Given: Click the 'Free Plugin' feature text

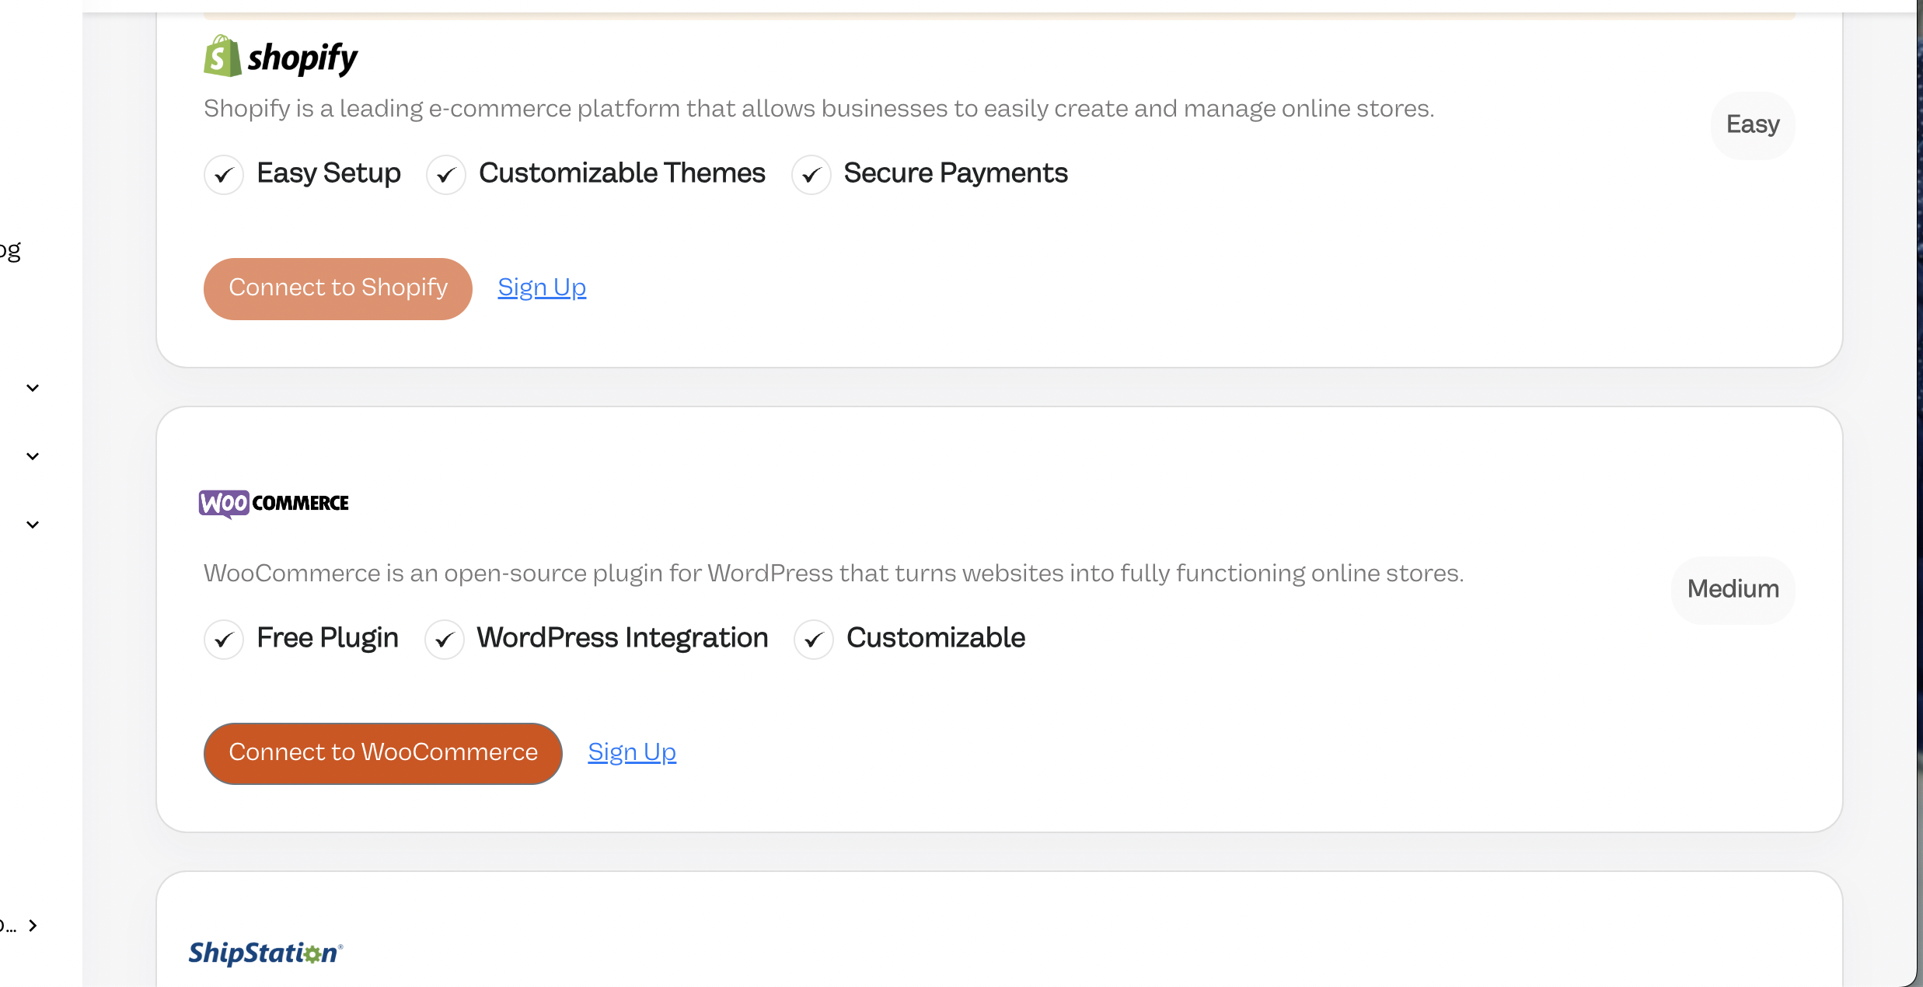Looking at the screenshot, I should tap(328, 638).
